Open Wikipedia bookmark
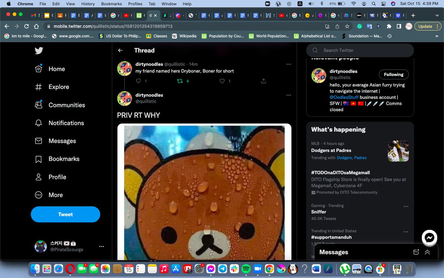Screen dimensions: 444x278 [184, 36]
